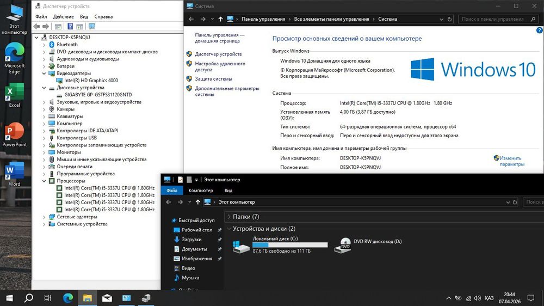The height and width of the screenshot is (306, 544).
Task: Open notification center icon
Action: point(531,298)
